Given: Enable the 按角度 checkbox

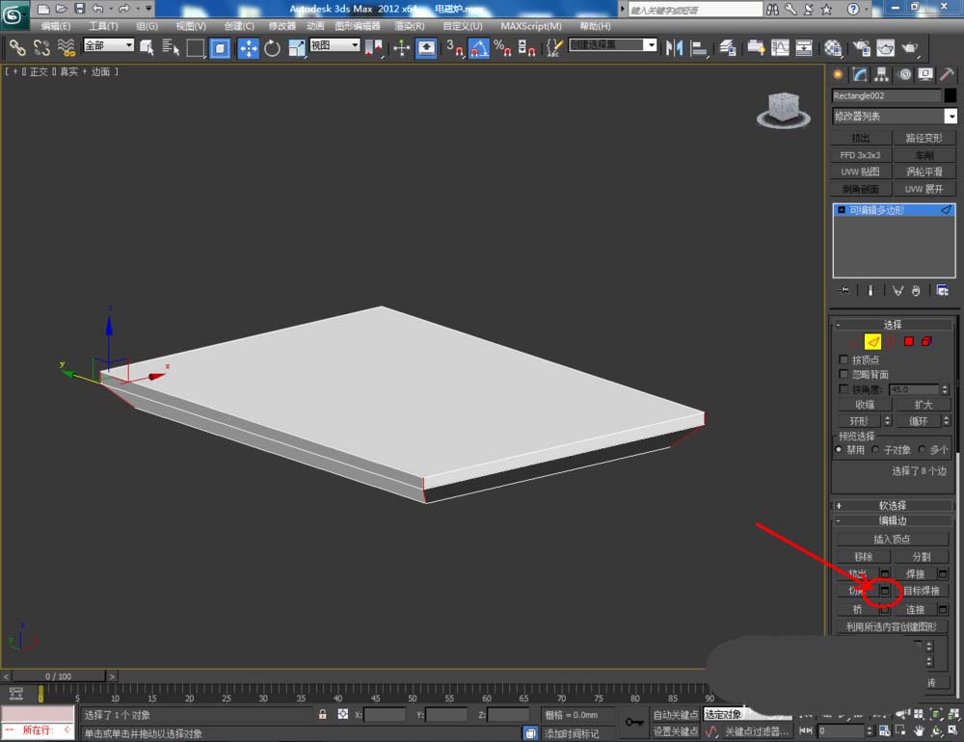Looking at the screenshot, I should 843,389.
